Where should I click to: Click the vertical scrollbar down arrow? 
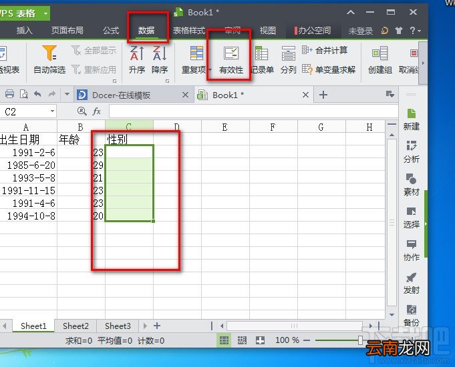click(x=392, y=315)
